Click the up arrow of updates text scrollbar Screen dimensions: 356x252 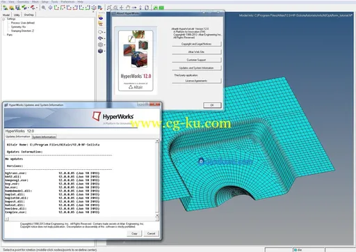(x=157, y=141)
